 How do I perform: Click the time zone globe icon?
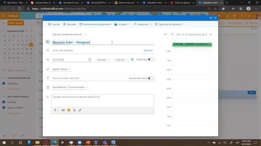coord(132,60)
